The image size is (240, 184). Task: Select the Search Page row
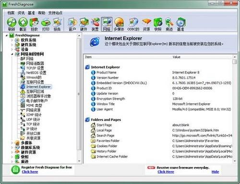158,135
